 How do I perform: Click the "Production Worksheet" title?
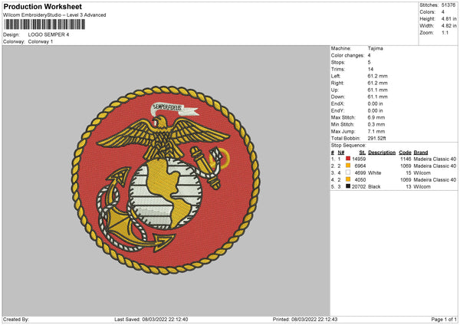tap(42, 6)
